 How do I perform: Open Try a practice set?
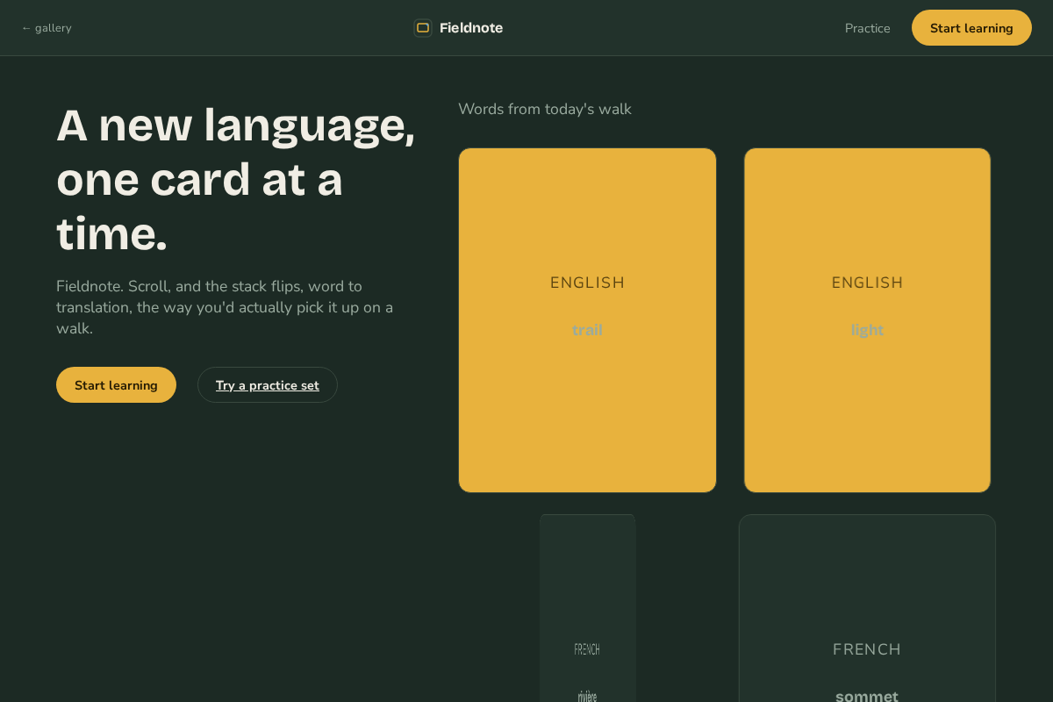click(268, 385)
